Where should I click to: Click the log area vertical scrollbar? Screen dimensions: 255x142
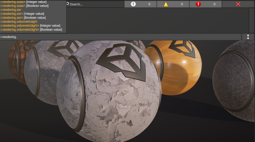(x=251, y=20)
